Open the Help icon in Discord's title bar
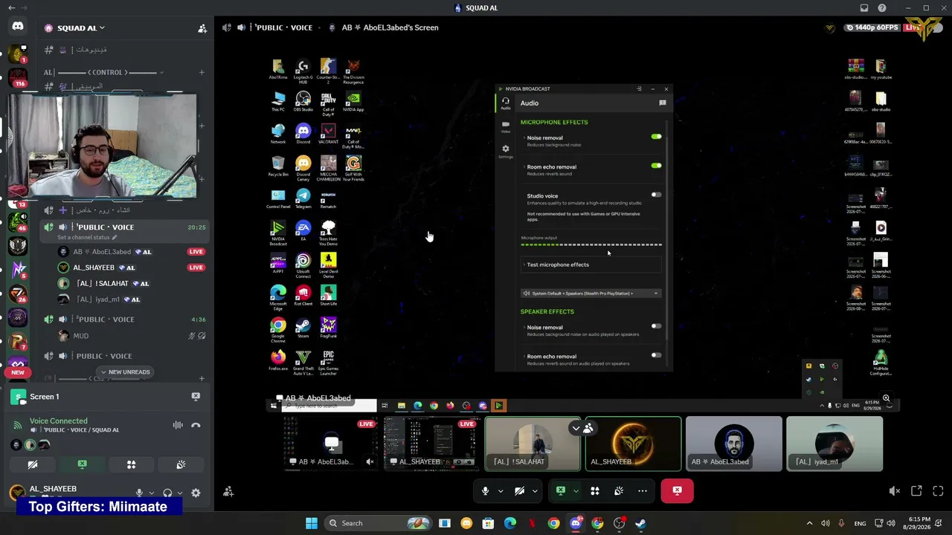Viewport: 952px width, 535px height. click(882, 8)
